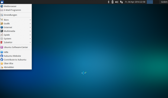Expand the Internet submenu arrow
Viewport: 168px width, 98px height.
tap(30, 27)
